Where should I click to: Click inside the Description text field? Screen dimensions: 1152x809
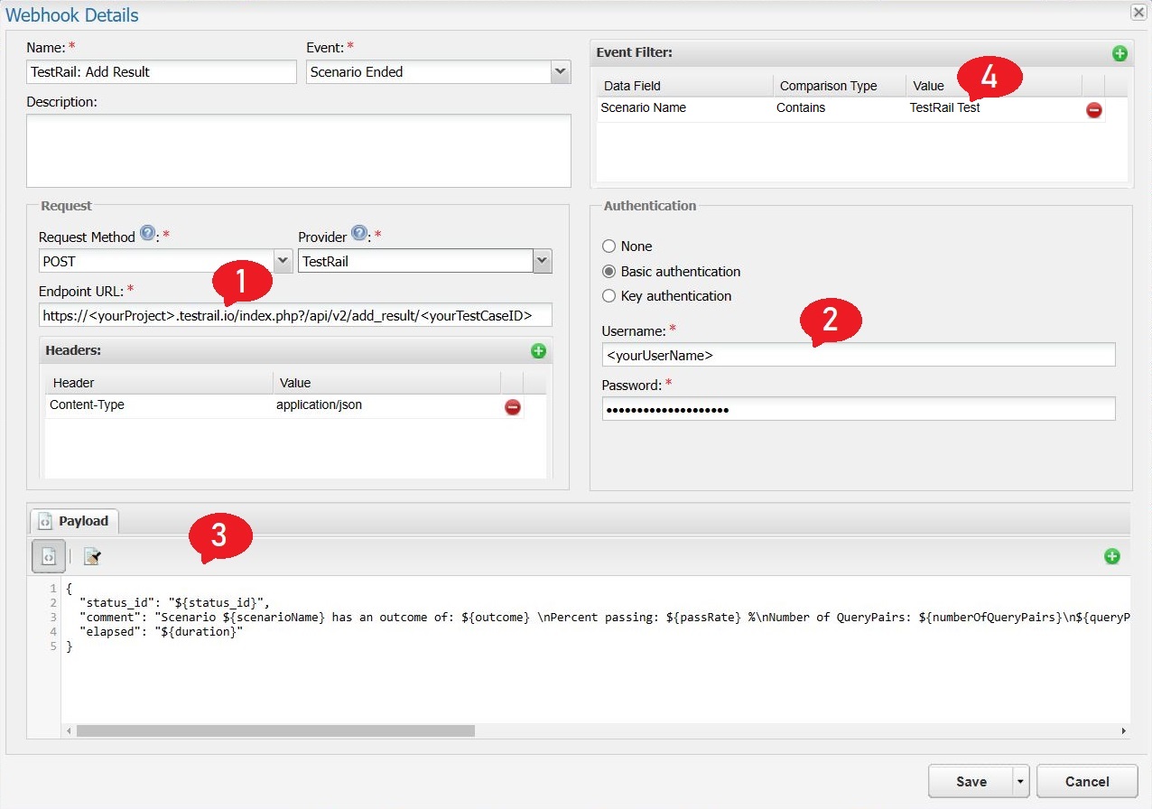(x=298, y=149)
